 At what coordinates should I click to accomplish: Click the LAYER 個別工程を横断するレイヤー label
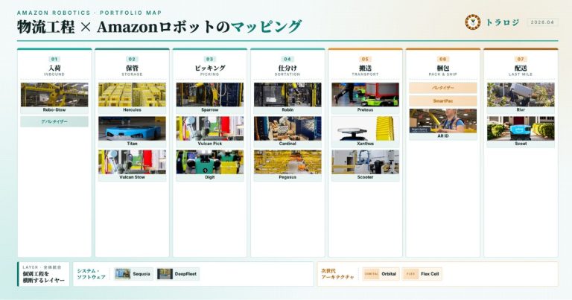click(43, 274)
